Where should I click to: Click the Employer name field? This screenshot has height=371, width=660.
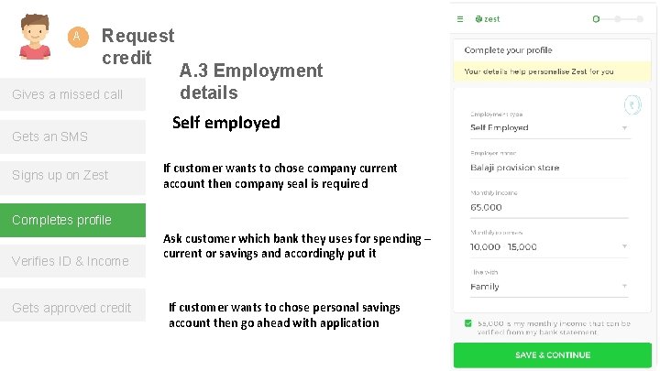coord(549,168)
